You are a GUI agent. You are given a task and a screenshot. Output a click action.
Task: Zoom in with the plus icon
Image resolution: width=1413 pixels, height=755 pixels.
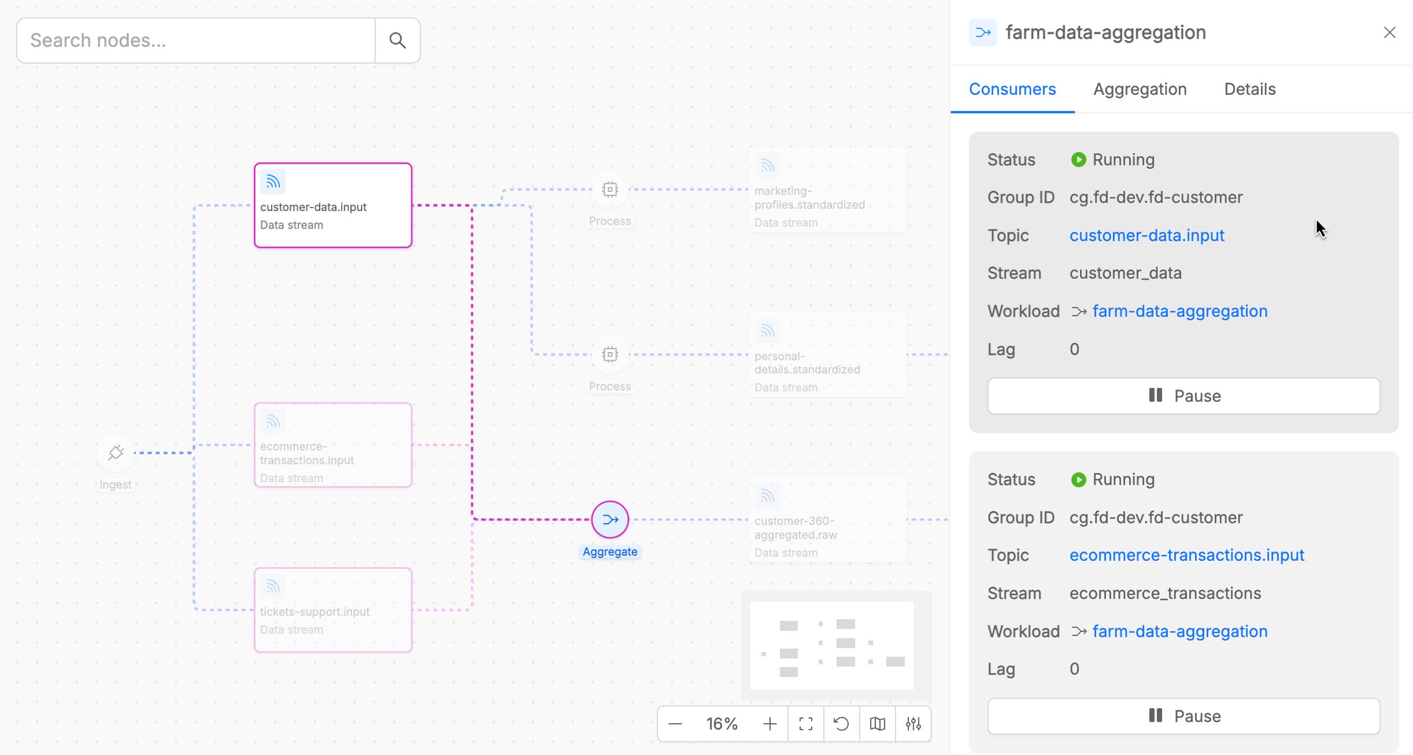pos(770,724)
